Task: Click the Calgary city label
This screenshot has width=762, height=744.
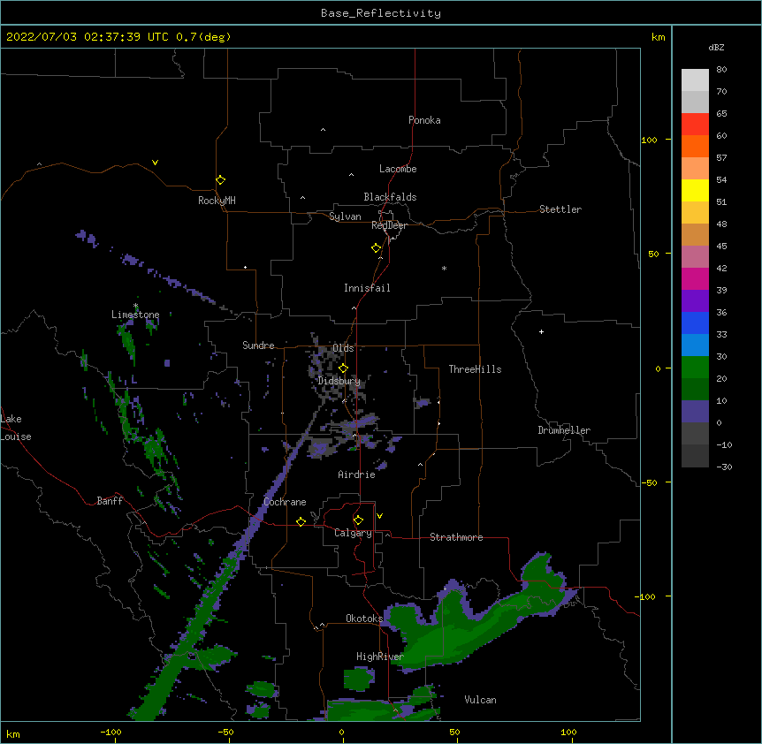Action: tap(354, 533)
